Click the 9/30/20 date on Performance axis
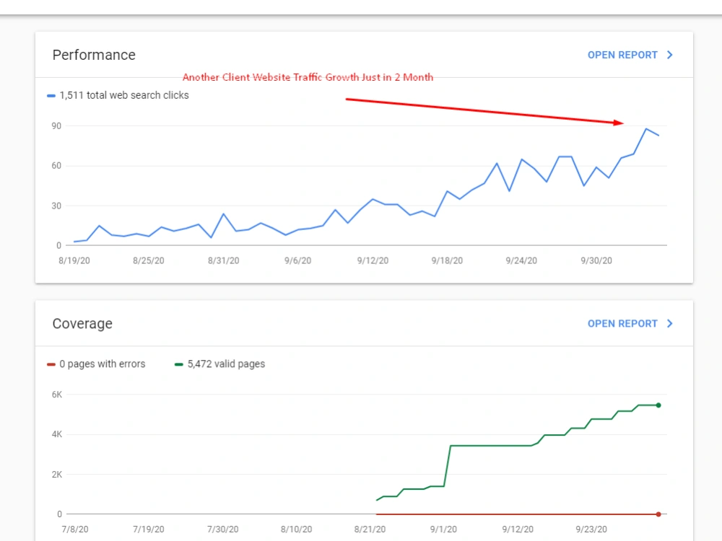 click(596, 261)
